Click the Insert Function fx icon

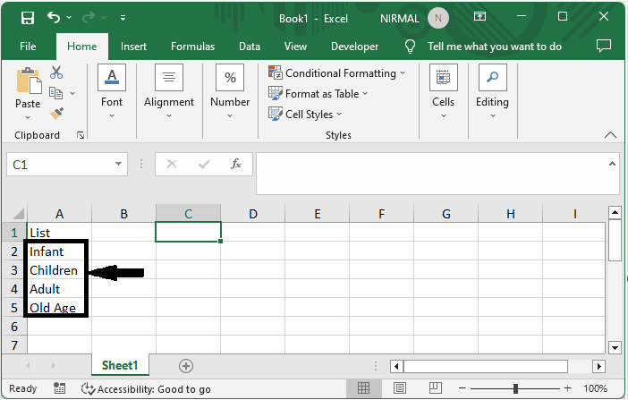236,164
